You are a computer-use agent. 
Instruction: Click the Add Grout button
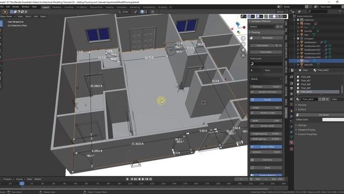(x=266, y=160)
